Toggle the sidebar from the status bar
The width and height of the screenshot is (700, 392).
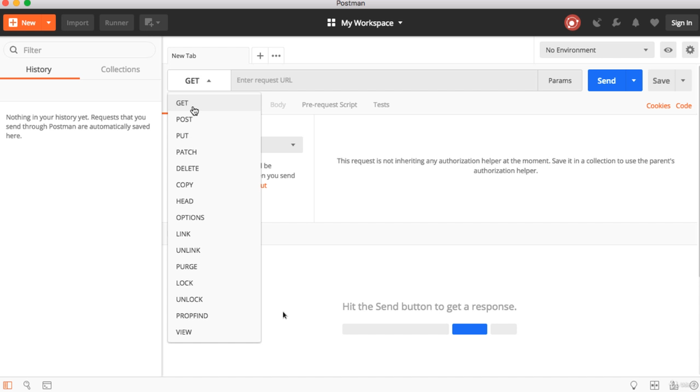pyautogui.click(x=8, y=385)
